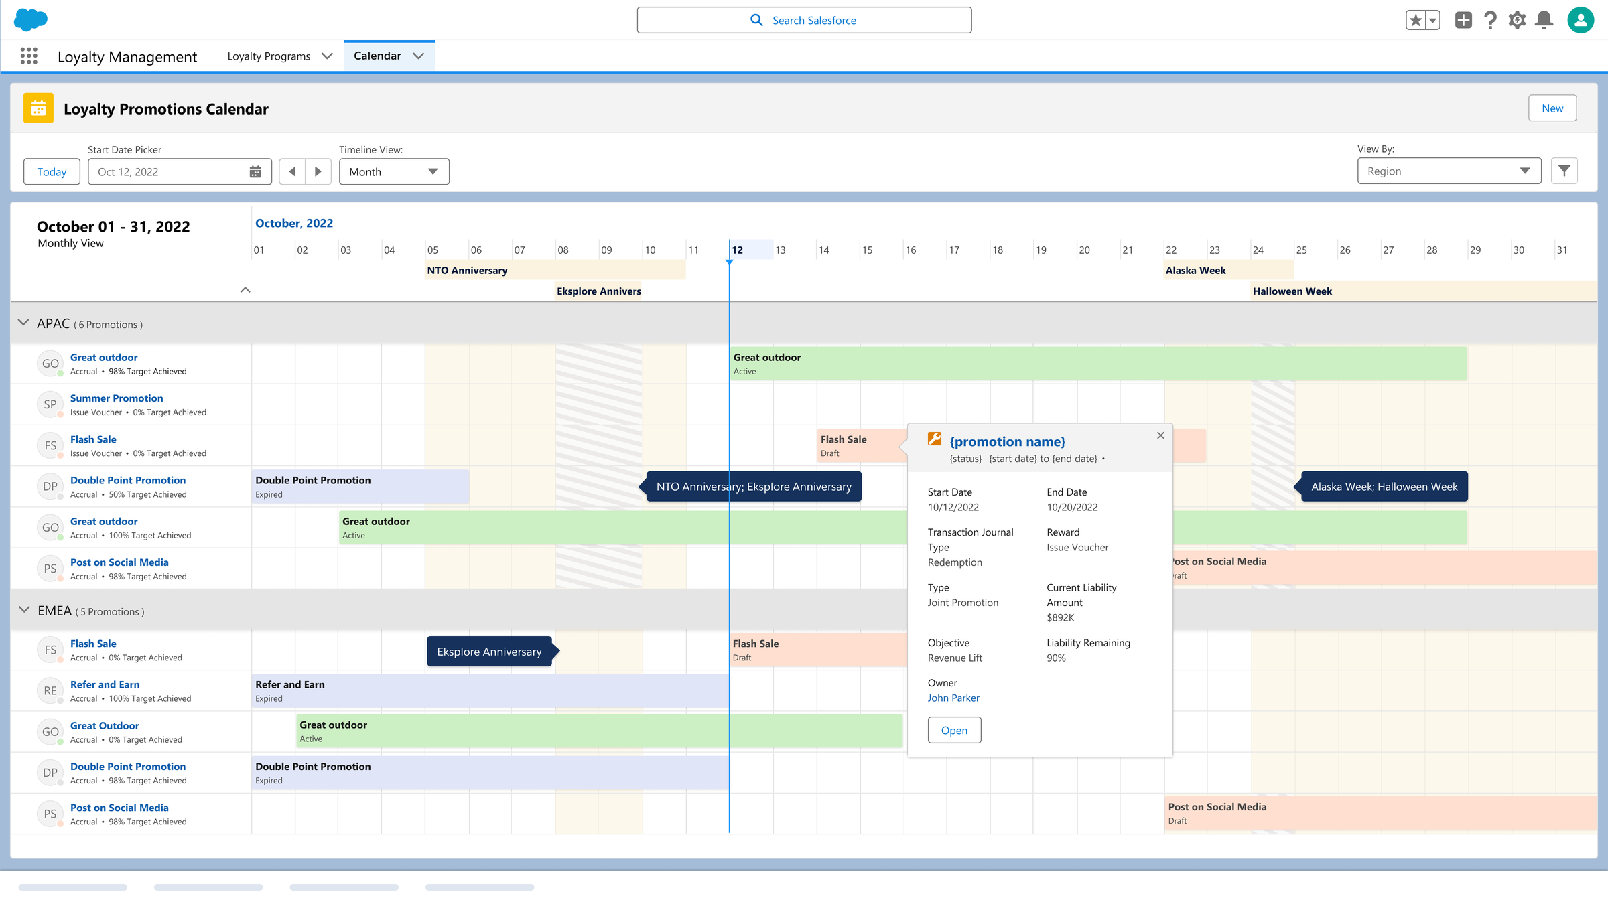Open the notifications bell
Viewport: 1608px width, 904px height.
click(x=1544, y=20)
